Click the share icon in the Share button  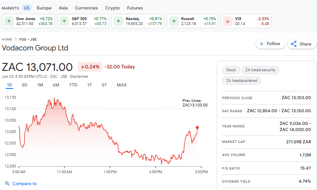294,44
